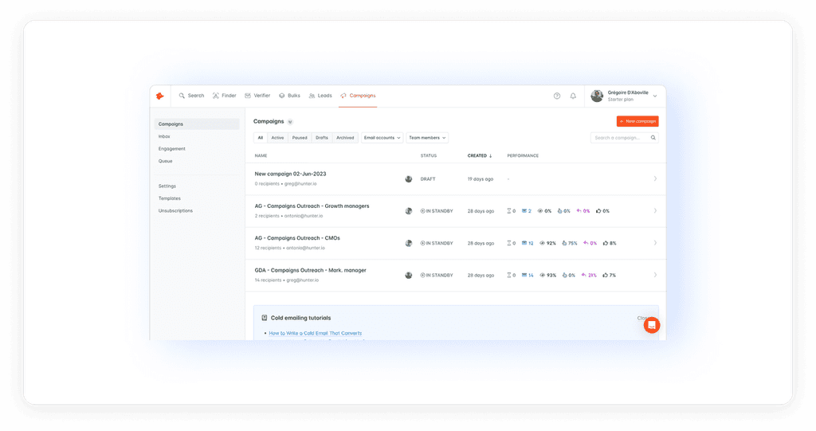Sort by the Created column header

pos(479,155)
